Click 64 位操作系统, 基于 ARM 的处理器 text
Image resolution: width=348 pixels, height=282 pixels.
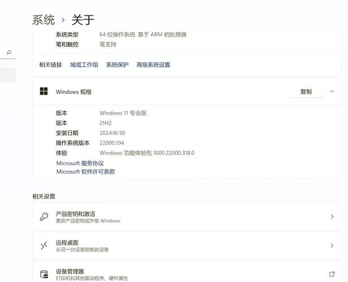pos(143,34)
